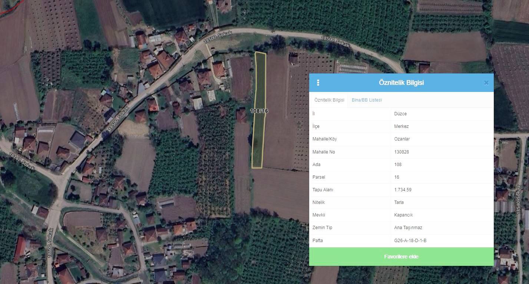Click the Pafta value G26-A-18-D-1-B
The height and width of the screenshot is (284, 529).
tap(410, 241)
